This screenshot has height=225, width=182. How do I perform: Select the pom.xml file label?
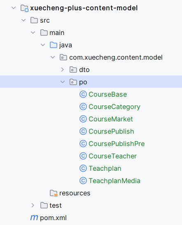tap(53, 218)
